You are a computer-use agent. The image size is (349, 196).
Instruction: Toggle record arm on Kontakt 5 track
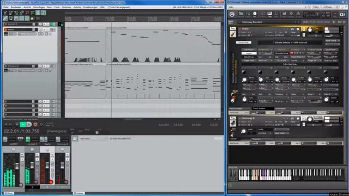pos(5,24)
